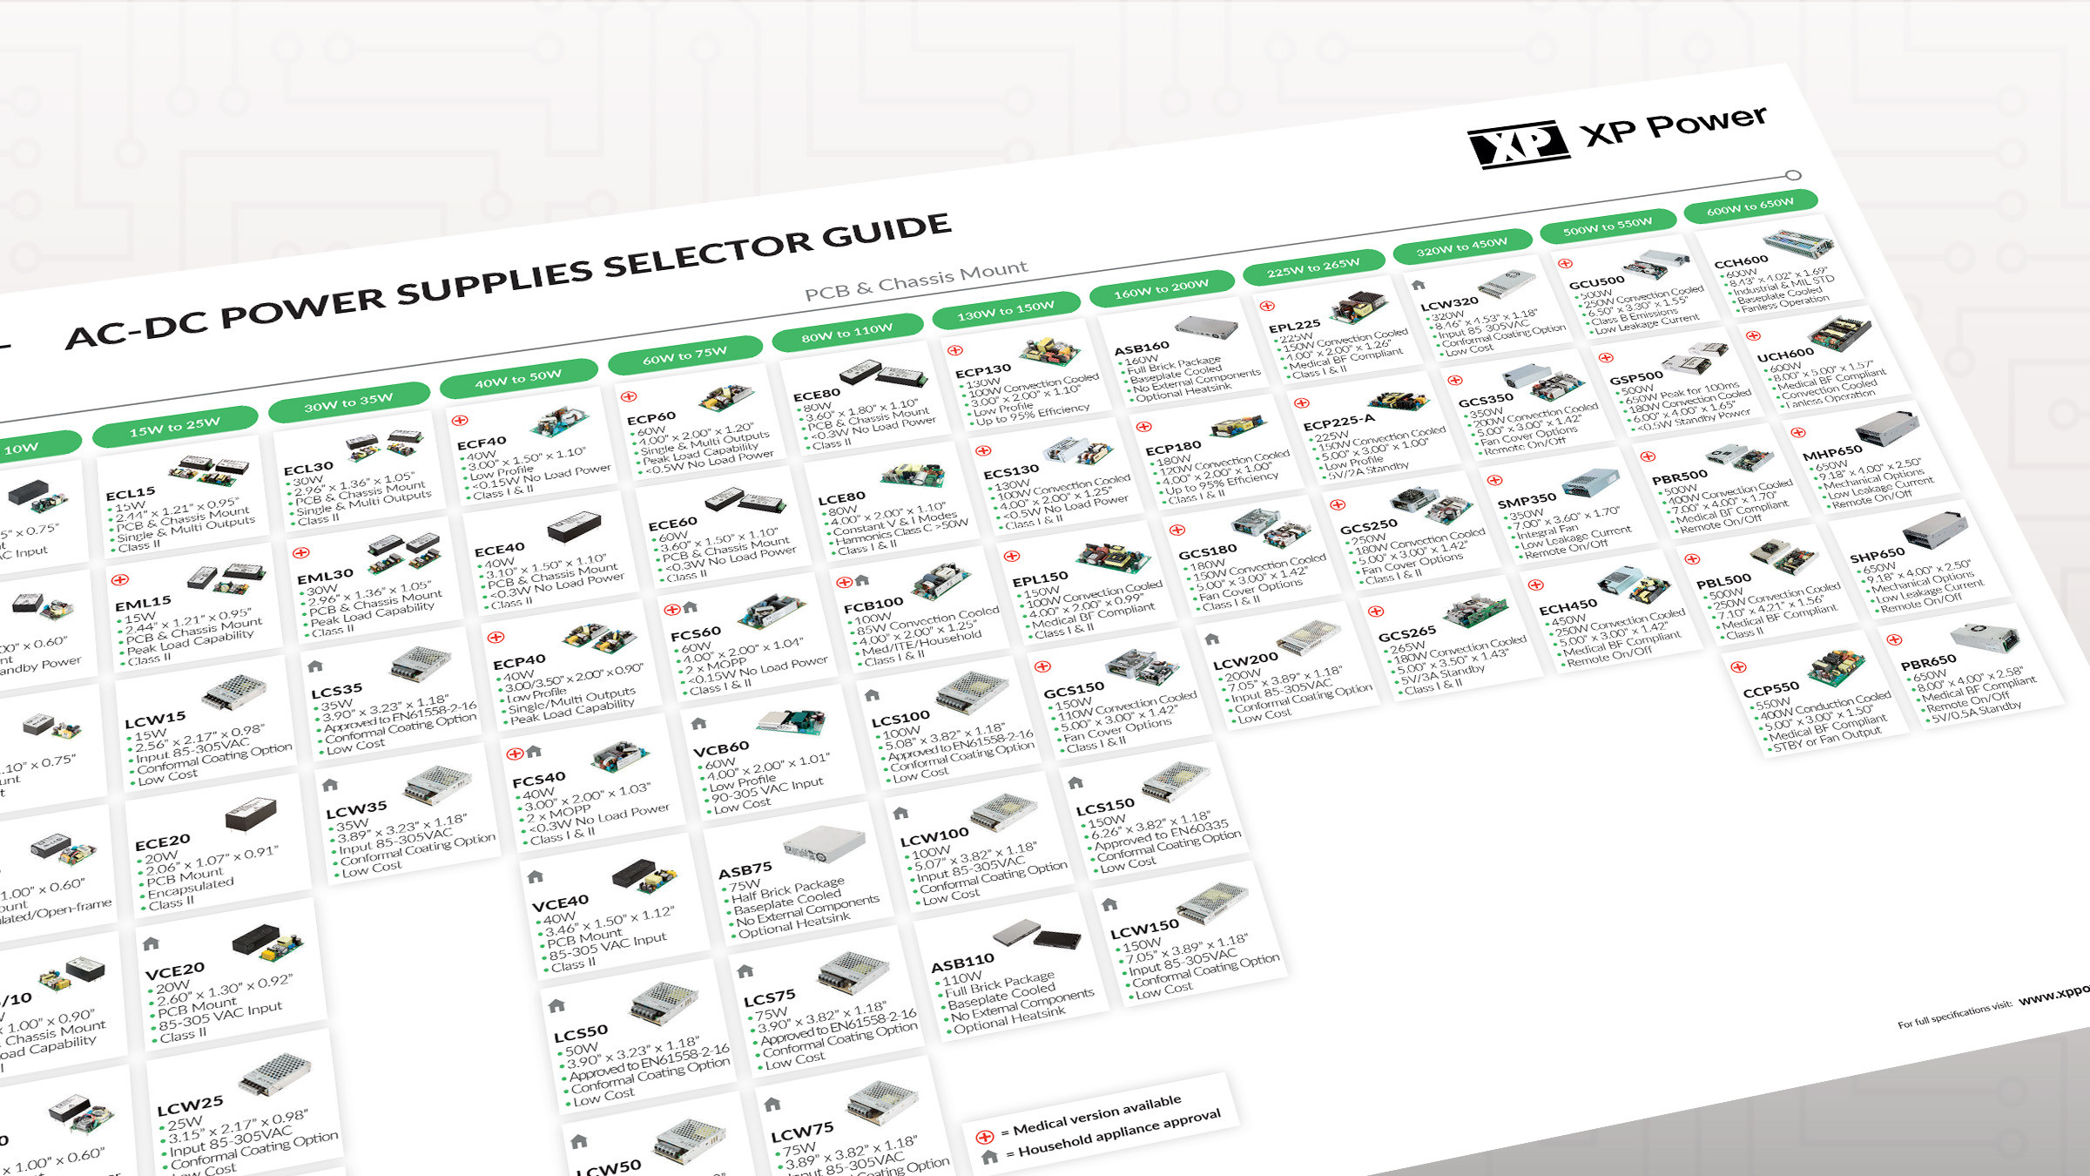The height and width of the screenshot is (1176, 2090).
Task: Click the medical cross icon beside EML15
Action: tap(120, 579)
